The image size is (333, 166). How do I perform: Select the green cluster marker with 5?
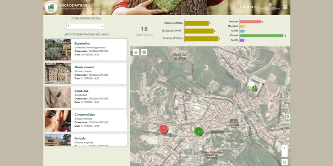click(198, 131)
